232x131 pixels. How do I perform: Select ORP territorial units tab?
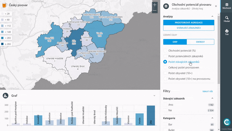click(175, 42)
